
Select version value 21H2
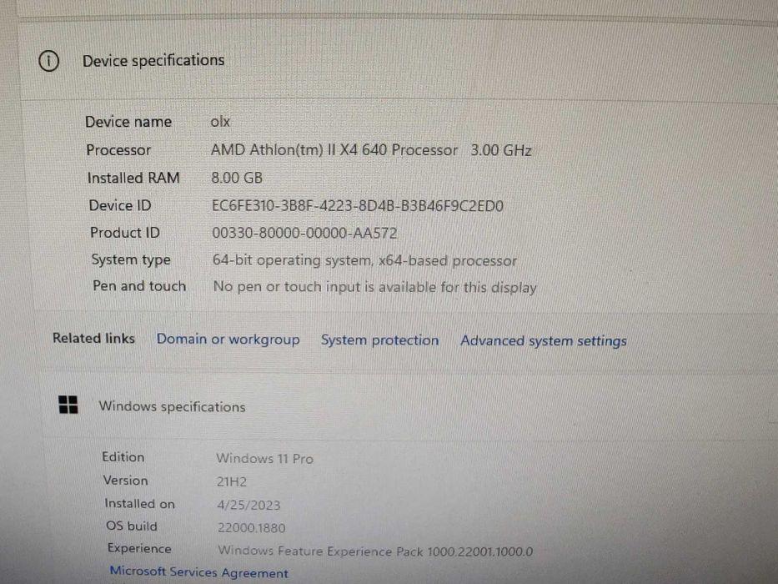[232, 481]
